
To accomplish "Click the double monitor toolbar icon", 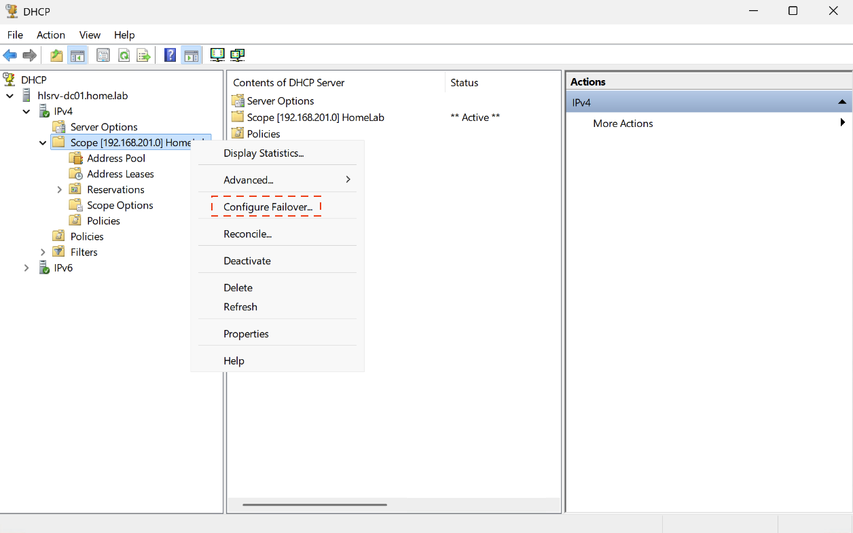I will point(237,56).
